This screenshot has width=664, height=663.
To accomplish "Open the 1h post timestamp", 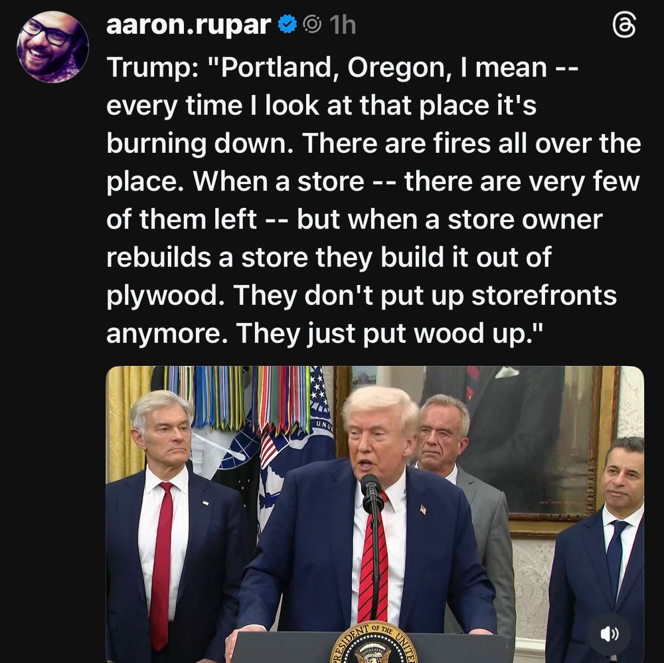I will tap(342, 25).
